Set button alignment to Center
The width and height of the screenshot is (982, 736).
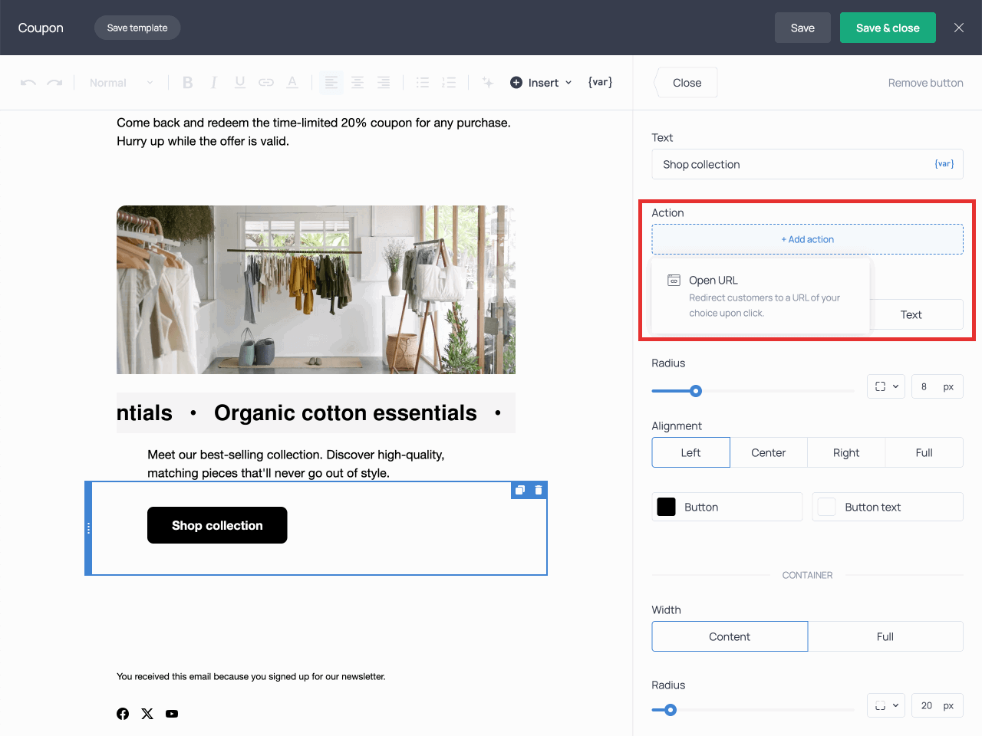click(x=768, y=452)
